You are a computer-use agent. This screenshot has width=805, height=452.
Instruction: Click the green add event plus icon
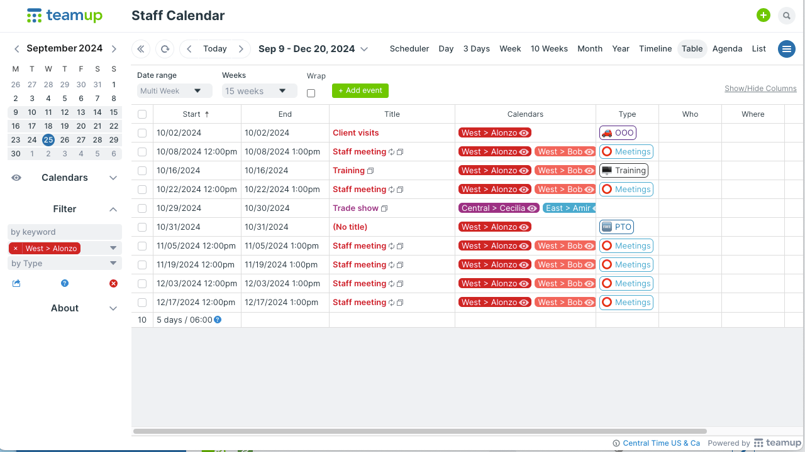[763, 16]
